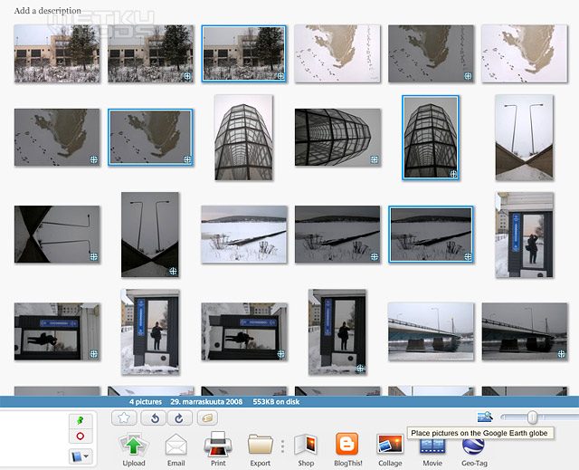Rotate selection clockwise
This screenshot has width=579, height=470.
tap(180, 417)
